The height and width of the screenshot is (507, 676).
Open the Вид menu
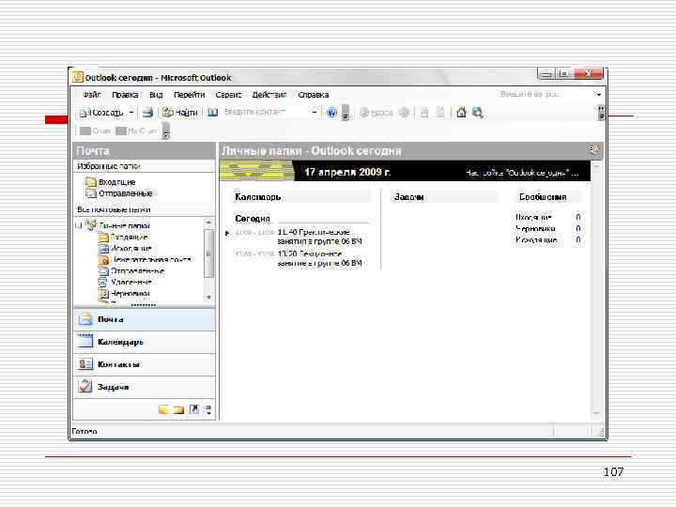click(x=156, y=95)
